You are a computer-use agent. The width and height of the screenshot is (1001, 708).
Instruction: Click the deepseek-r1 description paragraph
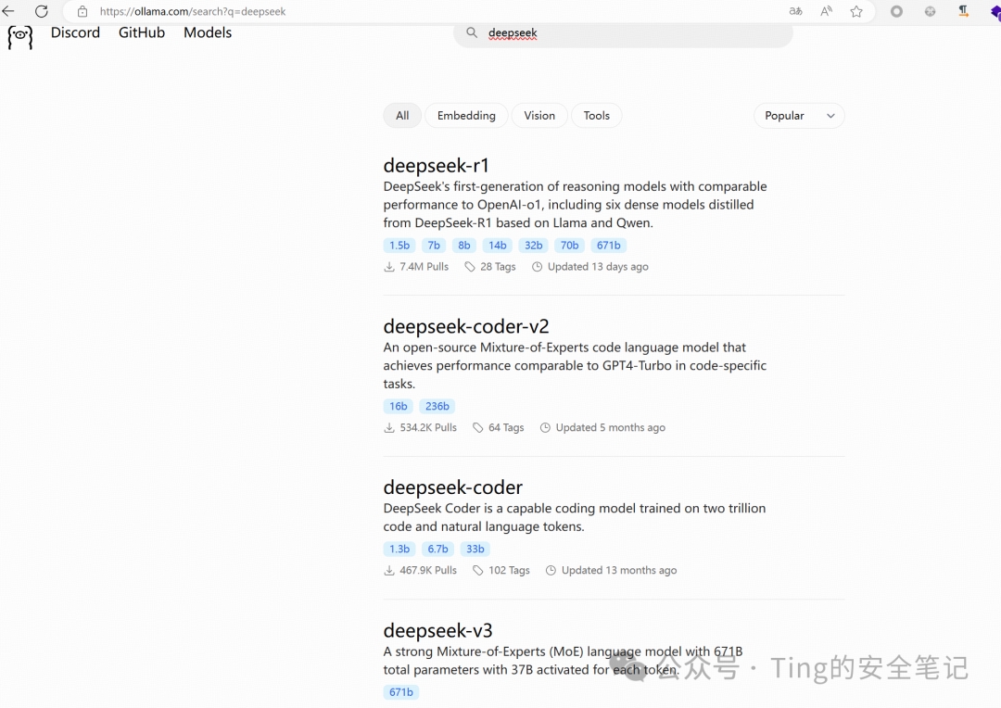coord(575,204)
